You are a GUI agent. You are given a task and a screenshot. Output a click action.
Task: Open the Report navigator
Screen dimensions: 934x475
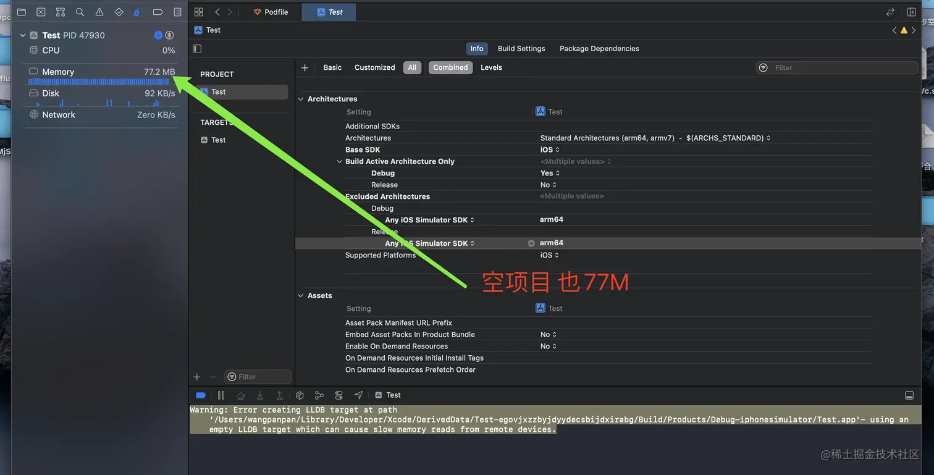[x=178, y=12]
